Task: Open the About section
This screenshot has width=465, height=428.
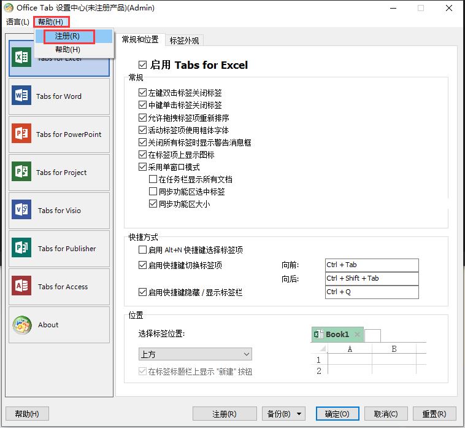Action: point(60,325)
